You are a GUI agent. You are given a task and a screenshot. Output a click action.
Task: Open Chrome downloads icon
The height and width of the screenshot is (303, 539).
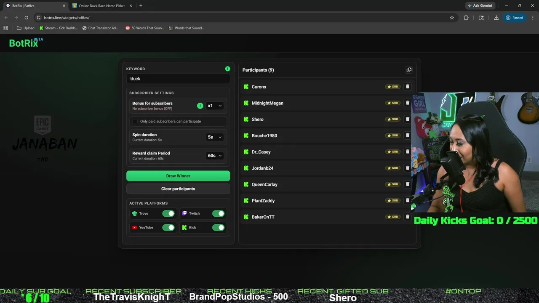(x=496, y=18)
